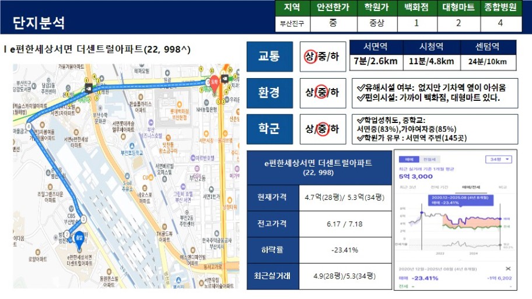Image resolution: width=532 pixels, height=299 pixels.
Task: Click the 5억 3,000 average price value
Action: (415, 176)
